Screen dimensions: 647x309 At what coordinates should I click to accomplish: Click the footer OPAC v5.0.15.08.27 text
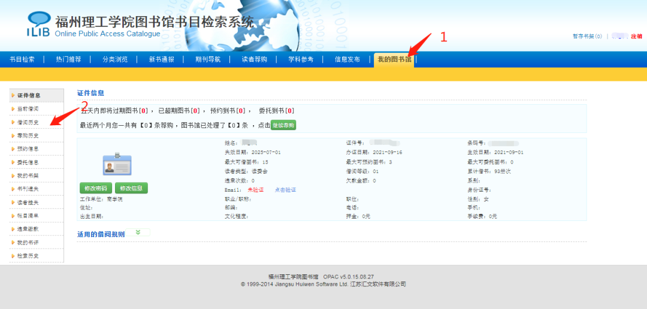349,277
